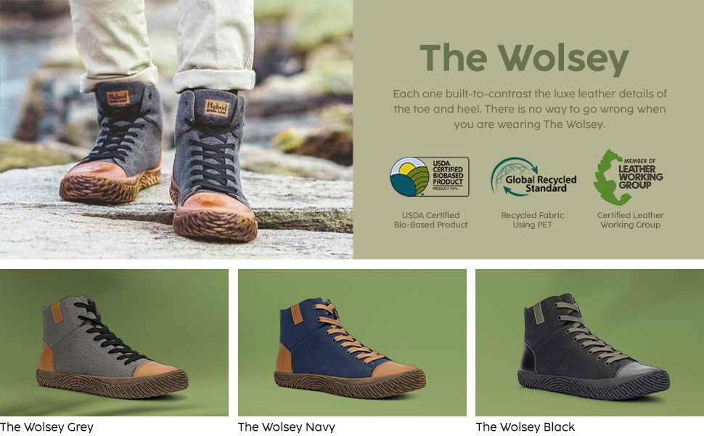Viewport: 704px width, 436px height.
Task: Click The Wolsey Black product name
Action: pyautogui.click(x=525, y=427)
